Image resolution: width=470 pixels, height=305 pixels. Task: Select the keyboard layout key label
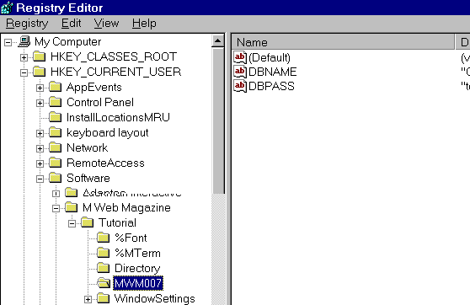pos(107,132)
